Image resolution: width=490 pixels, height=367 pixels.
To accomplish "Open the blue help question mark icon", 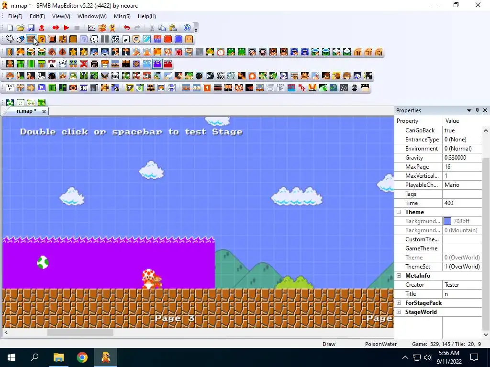I will coord(187,28).
